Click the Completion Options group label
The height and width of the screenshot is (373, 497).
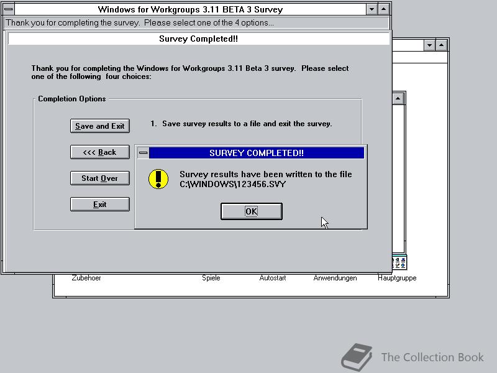(72, 99)
